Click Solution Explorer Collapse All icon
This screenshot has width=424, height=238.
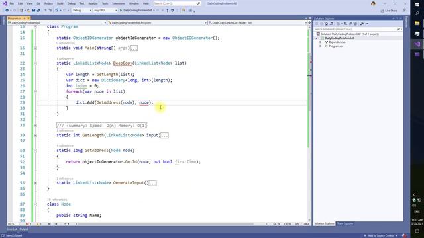pyautogui.click(x=350, y=24)
